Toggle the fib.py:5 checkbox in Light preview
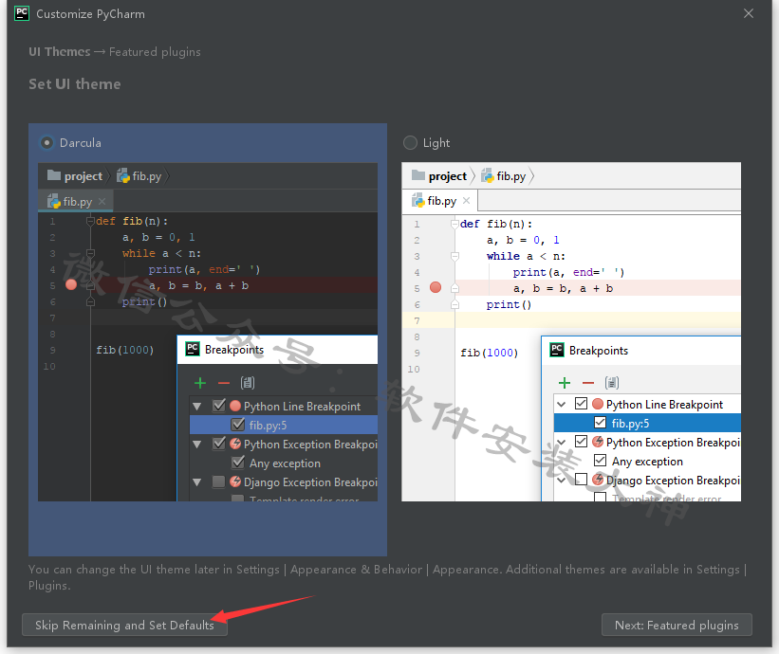This screenshot has height=654, width=779. 601,423
